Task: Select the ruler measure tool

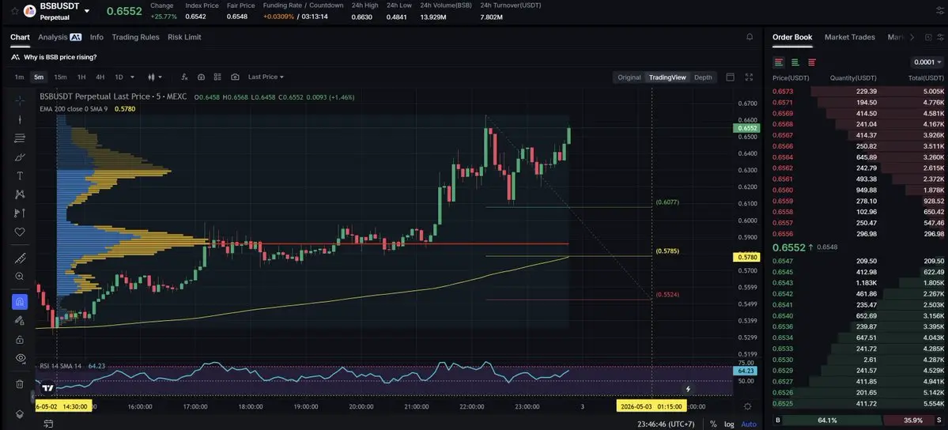Action: click(x=20, y=258)
